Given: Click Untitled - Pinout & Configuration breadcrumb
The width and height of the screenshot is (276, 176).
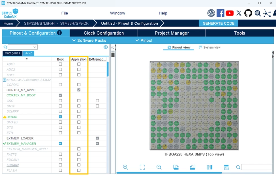Looking at the screenshot, I should tap(130, 24).
